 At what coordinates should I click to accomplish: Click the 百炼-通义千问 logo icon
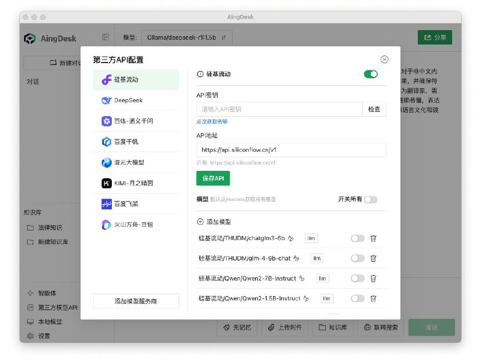click(x=106, y=121)
